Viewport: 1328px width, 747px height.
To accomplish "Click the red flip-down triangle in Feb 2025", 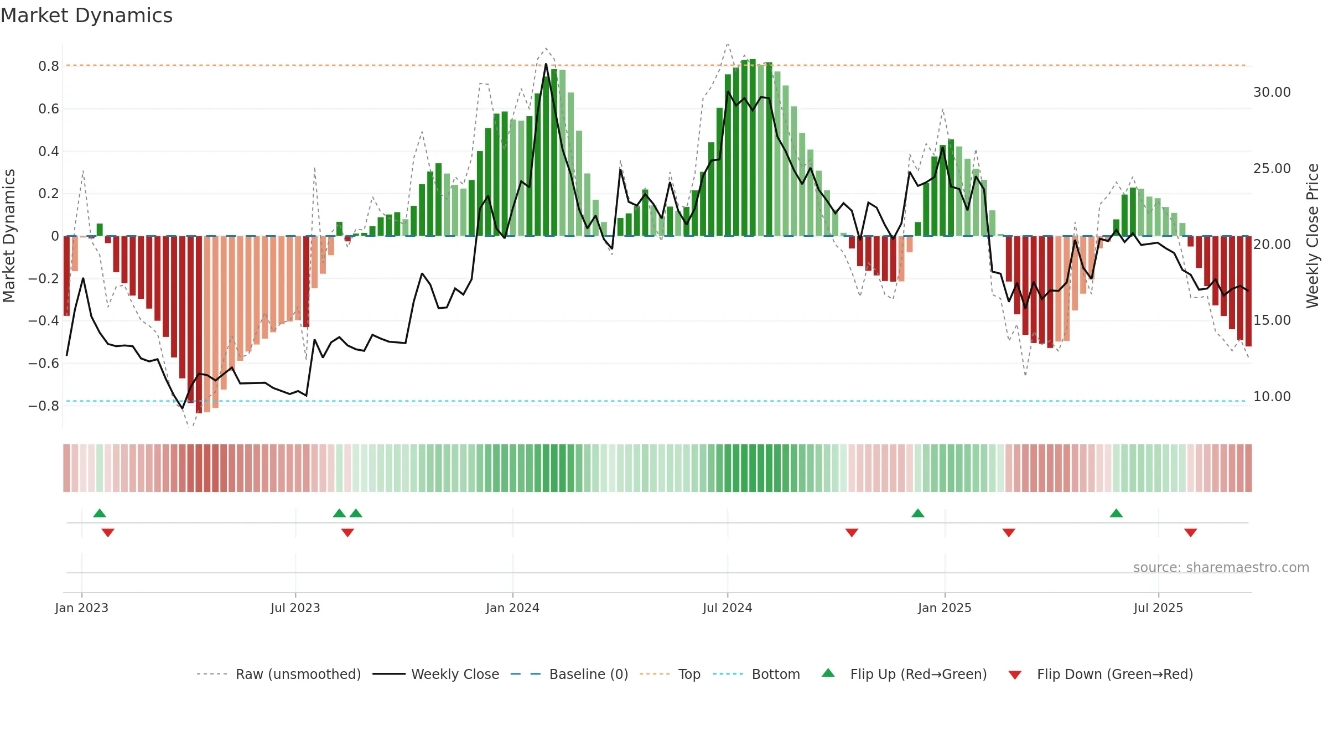I will (x=1009, y=532).
